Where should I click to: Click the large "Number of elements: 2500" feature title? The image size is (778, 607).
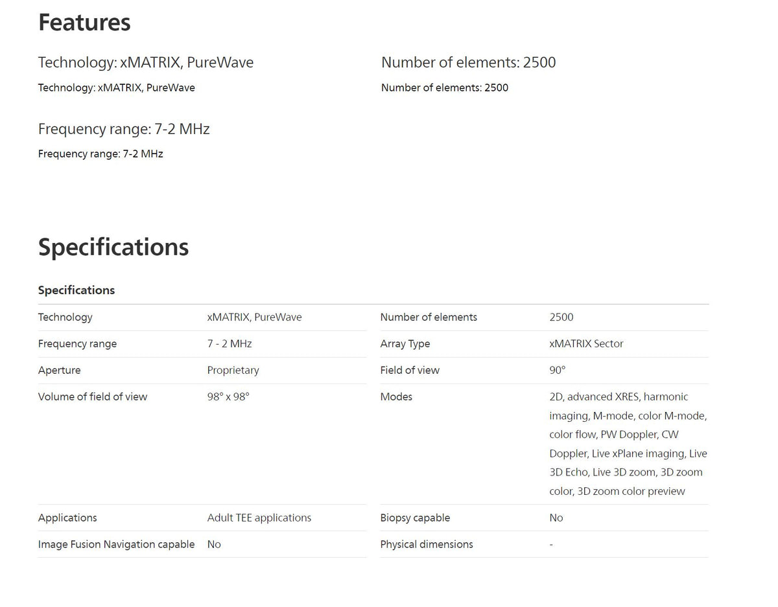point(468,63)
